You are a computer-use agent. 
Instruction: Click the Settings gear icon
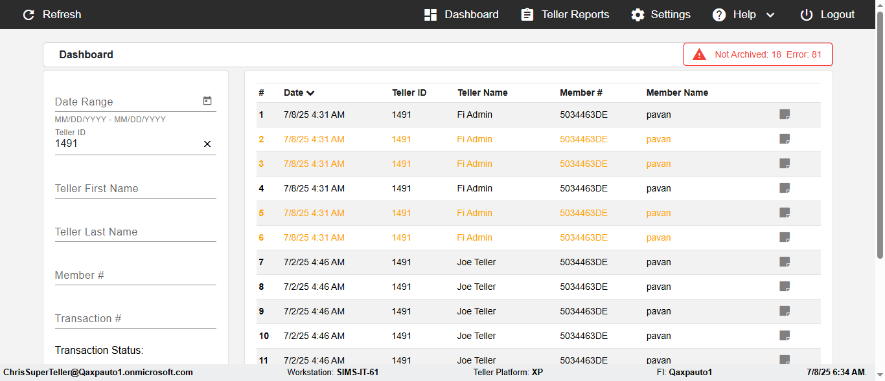(638, 15)
